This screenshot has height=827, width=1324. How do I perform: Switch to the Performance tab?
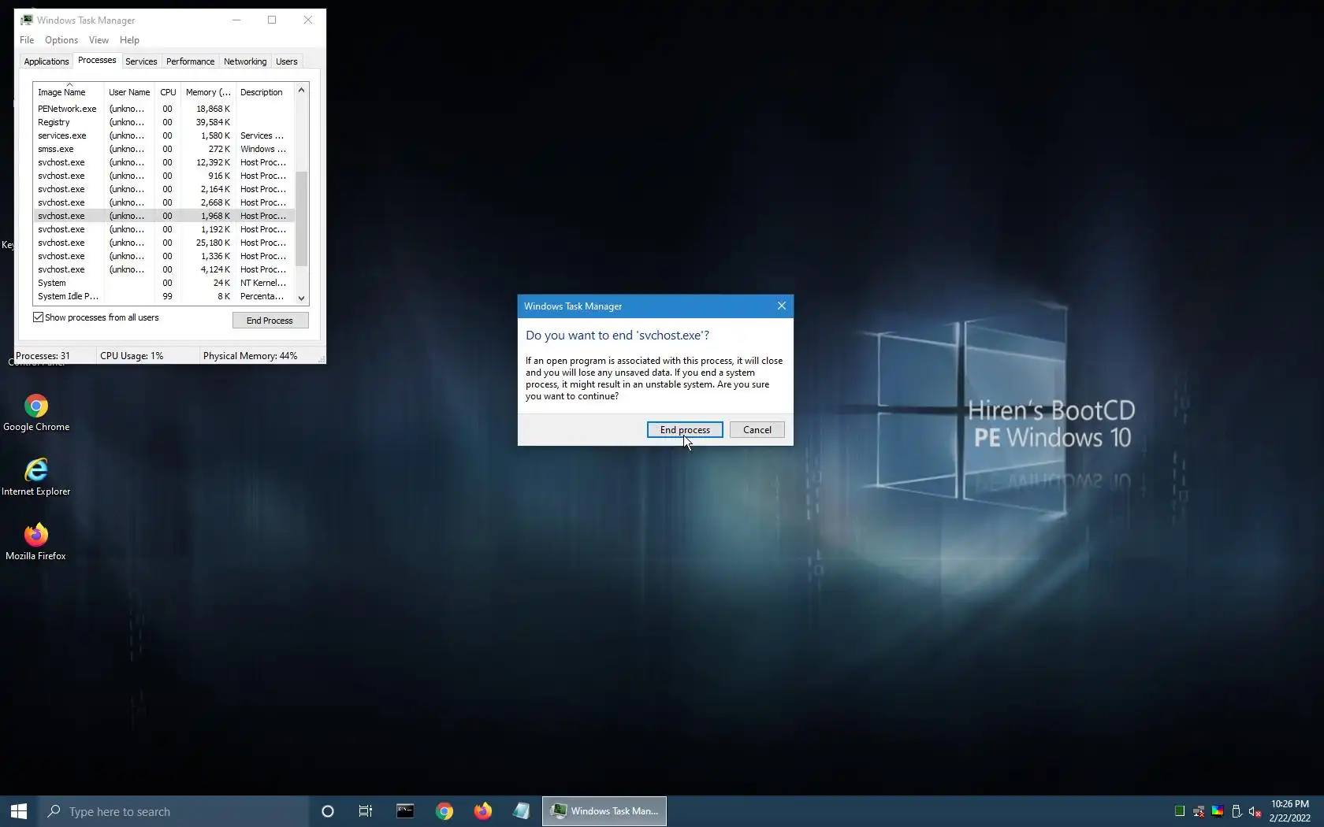tap(190, 61)
